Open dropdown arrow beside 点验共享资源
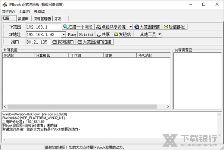 (x=131, y=27)
